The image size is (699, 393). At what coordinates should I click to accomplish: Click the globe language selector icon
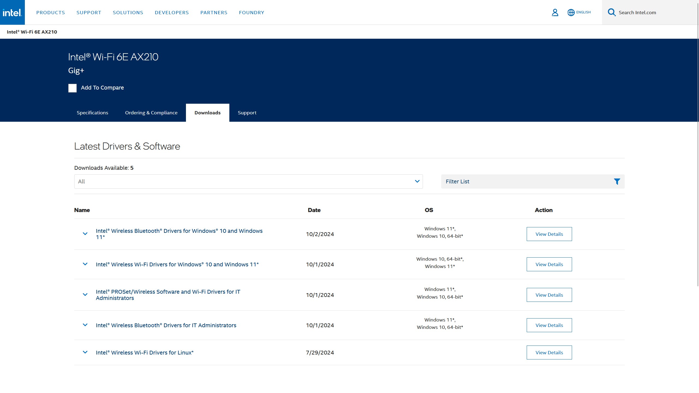pos(571,13)
